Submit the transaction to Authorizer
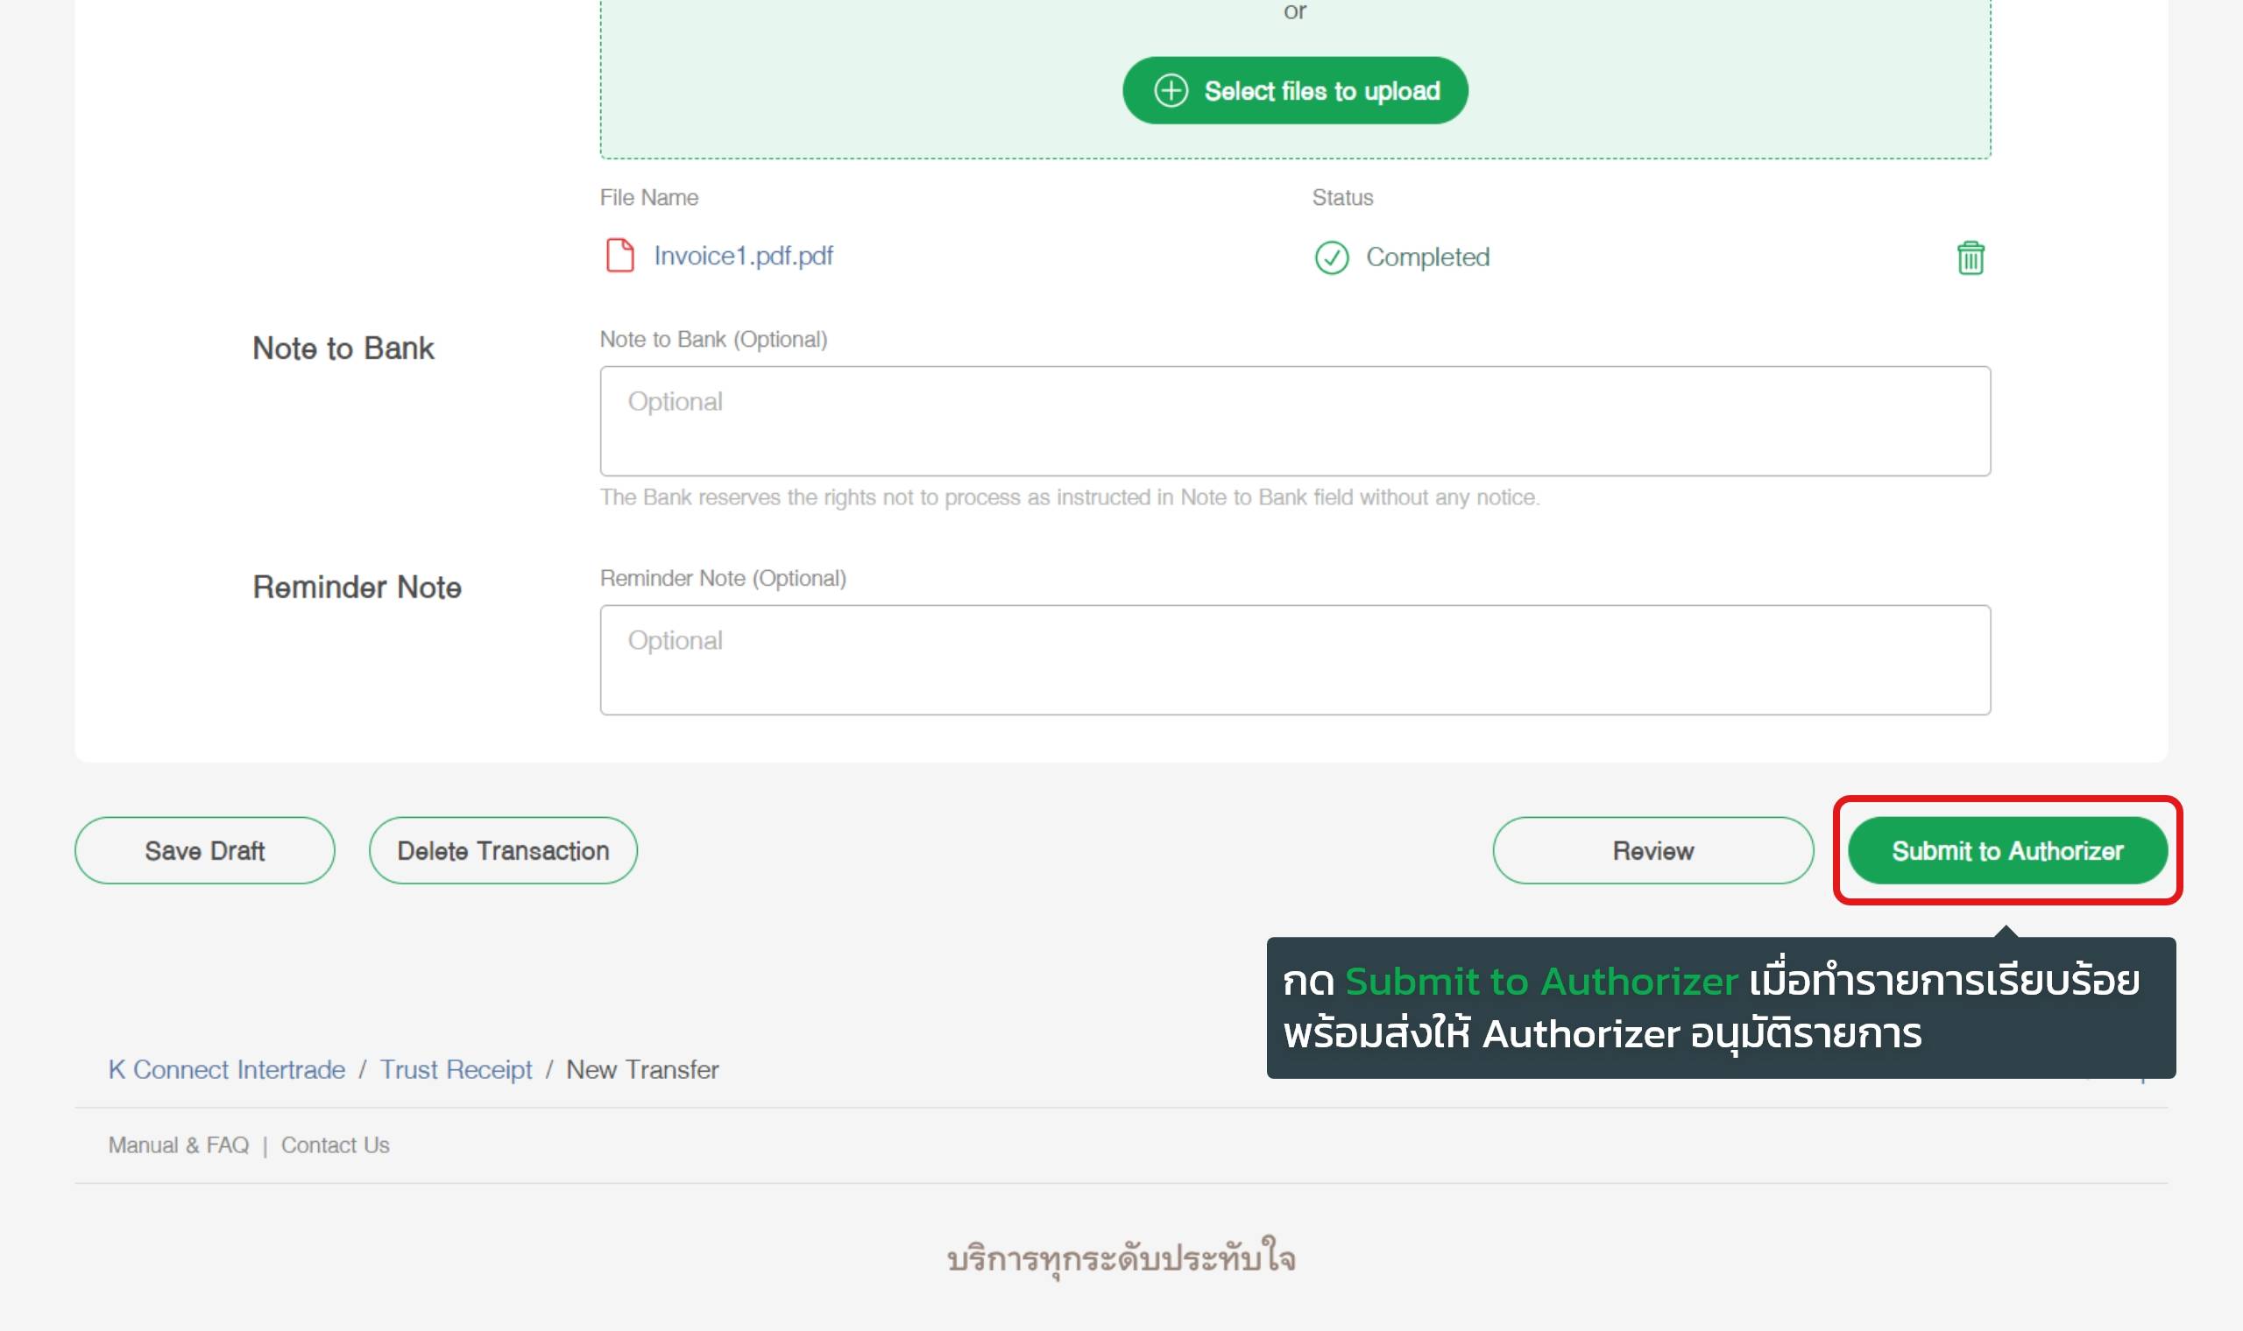The height and width of the screenshot is (1331, 2243). pos(2007,850)
